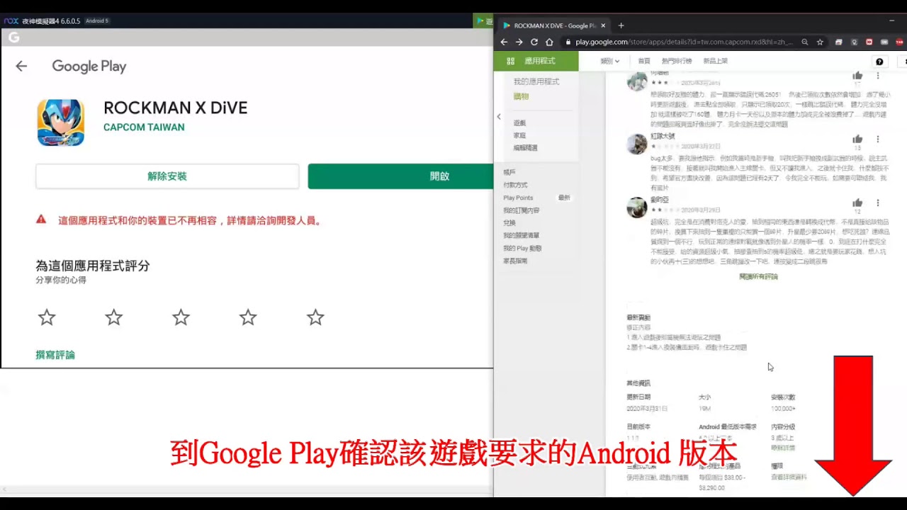Open 遊戲 games in sidebar
The width and height of the screenshot is (907, 510).
520,123
